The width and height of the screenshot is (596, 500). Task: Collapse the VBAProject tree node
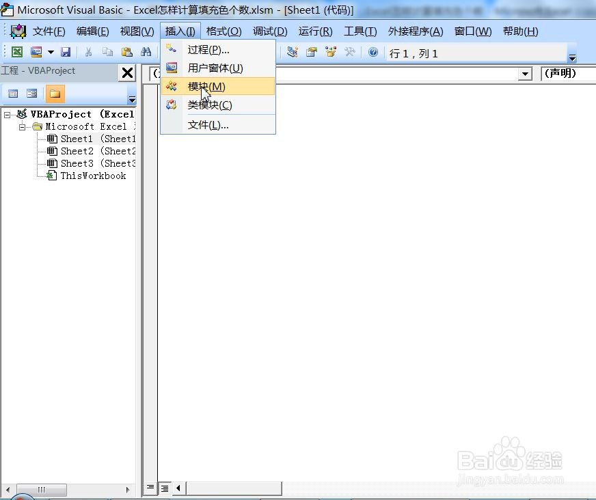click(8, 115)
